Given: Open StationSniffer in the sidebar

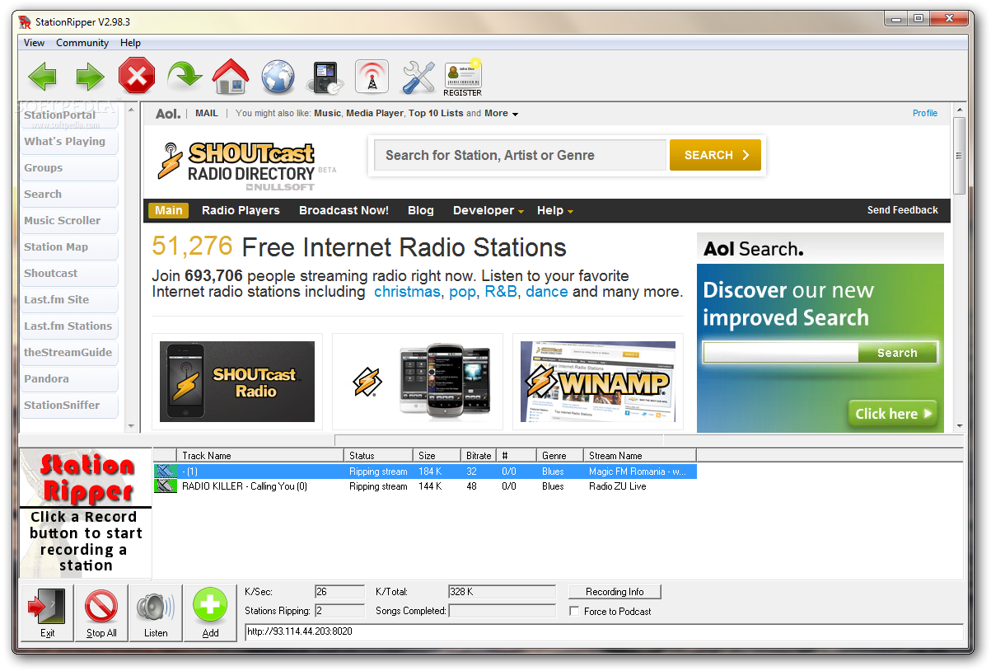Looking at the screenshot, I should tap(68, 406).
